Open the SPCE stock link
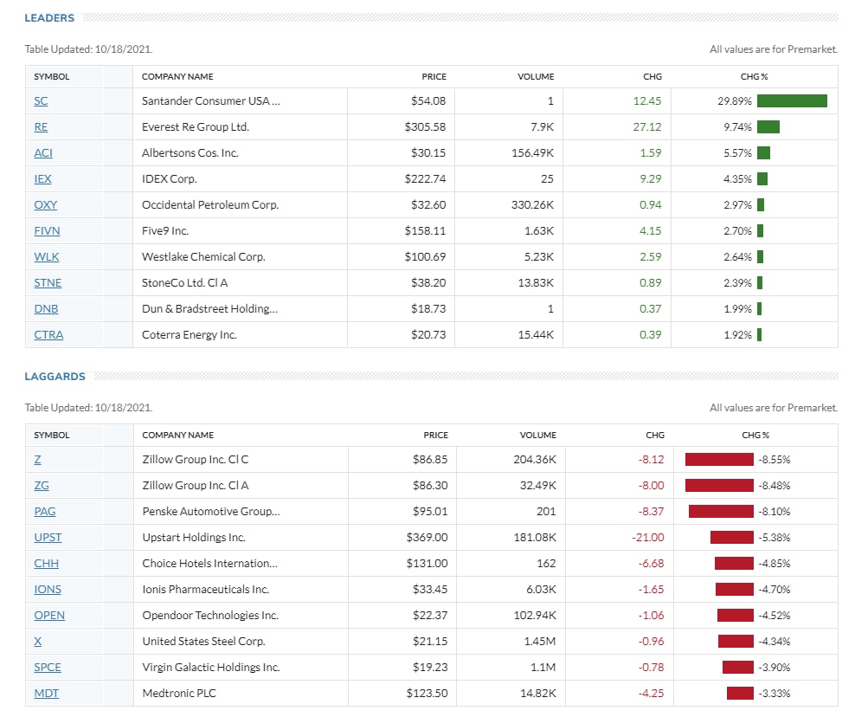This screenshot has width=855, height=717. (x=48, y=668)
